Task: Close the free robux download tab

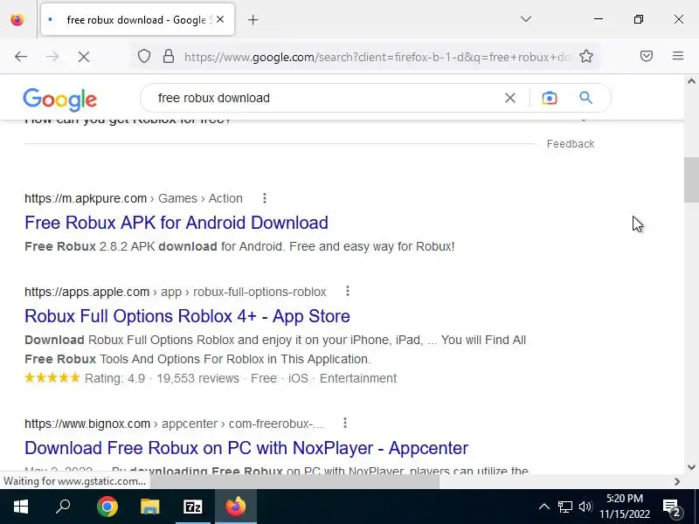Action: pyautogui.click(x=220, y=19)
